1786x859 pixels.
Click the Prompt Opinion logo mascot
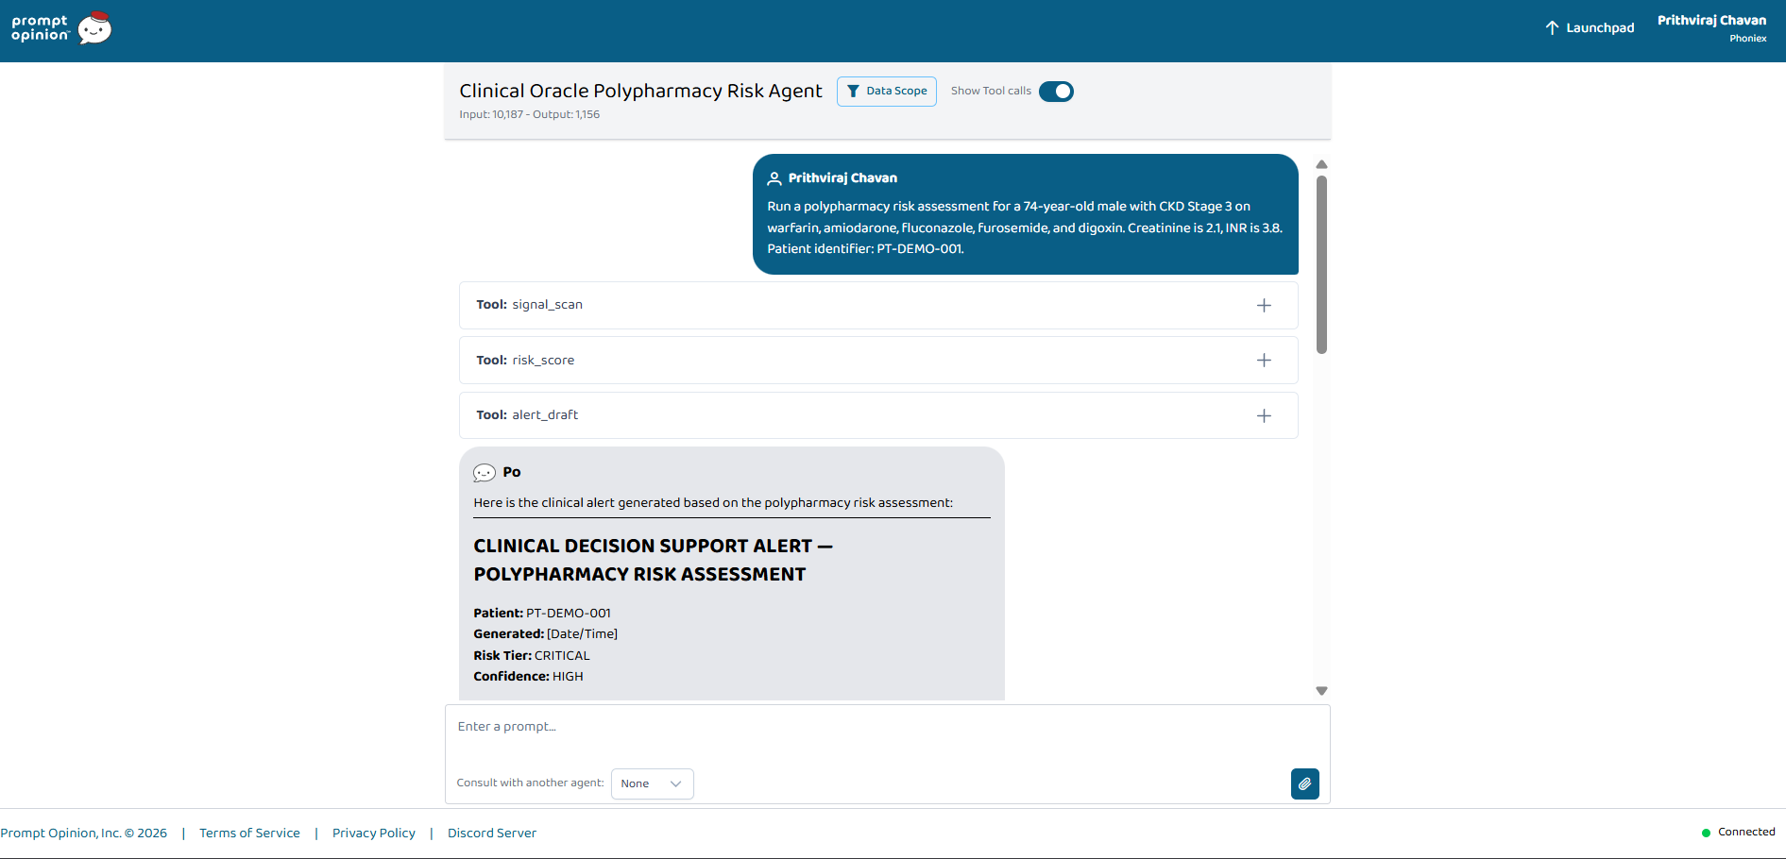pos(94,28)
